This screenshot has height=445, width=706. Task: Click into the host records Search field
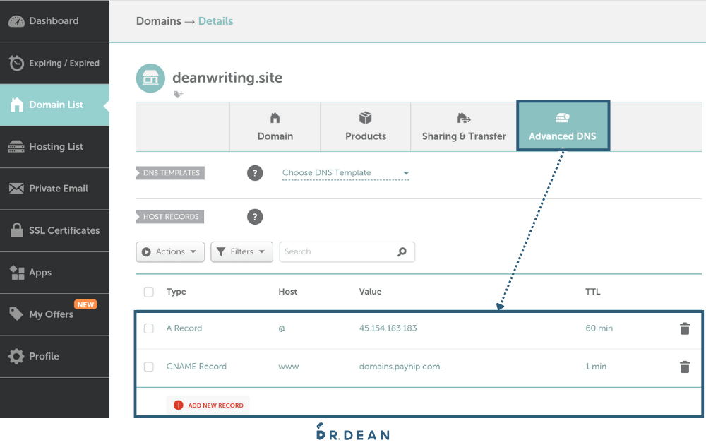(x=337, y=251)
